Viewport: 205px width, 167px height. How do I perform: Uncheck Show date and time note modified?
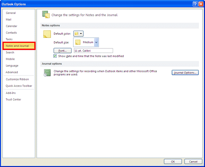coord(55,56)
